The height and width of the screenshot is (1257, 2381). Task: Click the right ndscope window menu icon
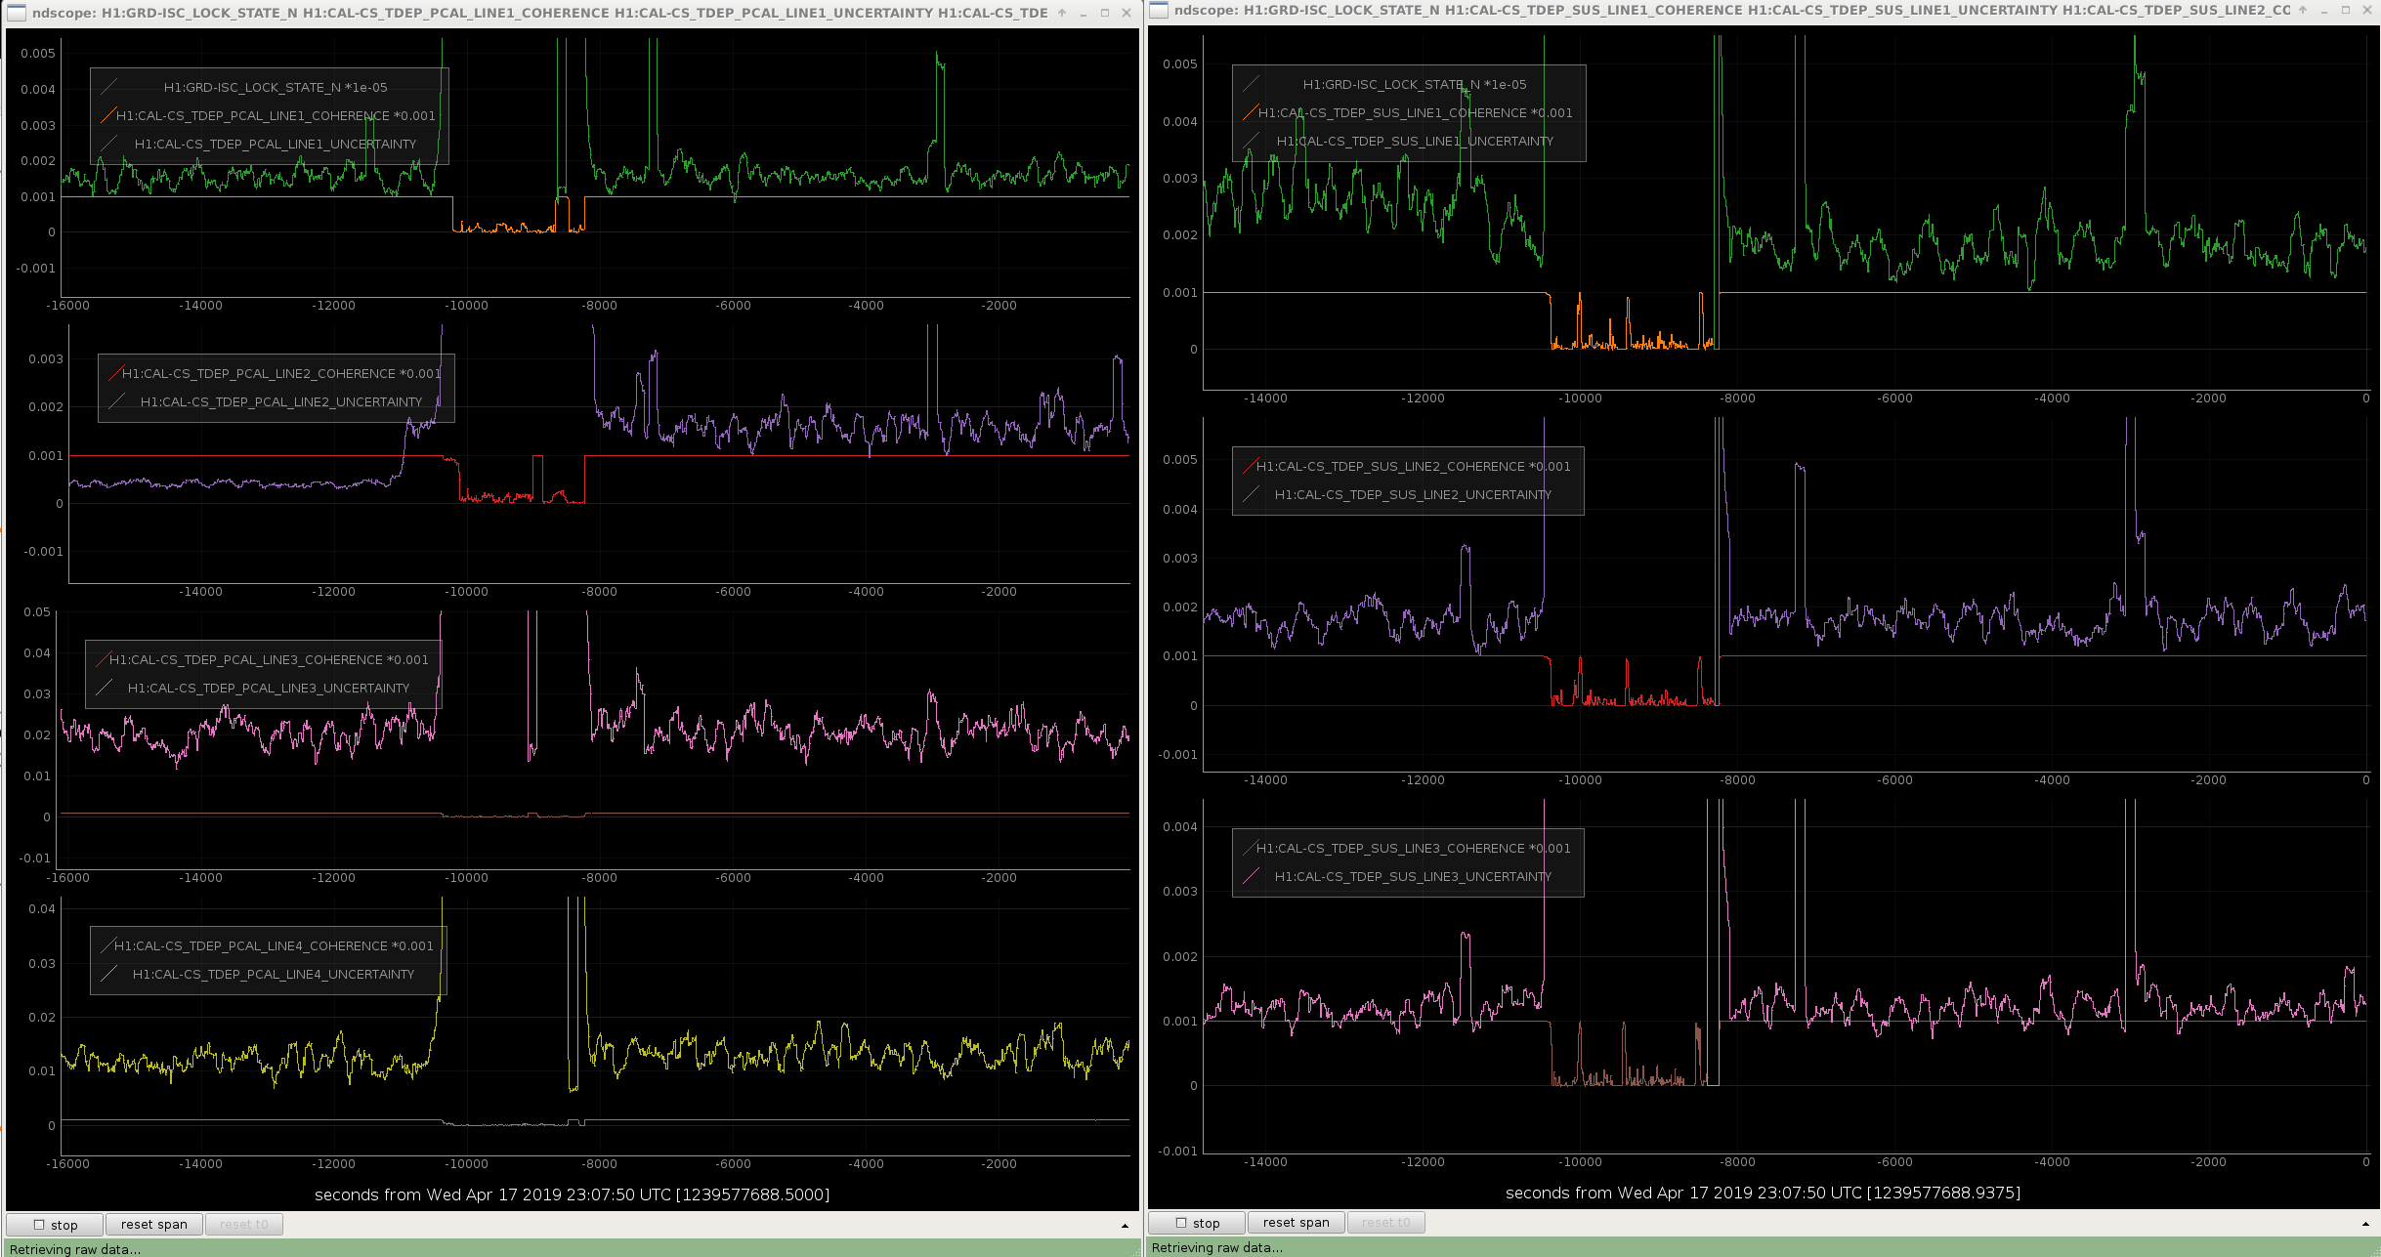coord(1159,10)
